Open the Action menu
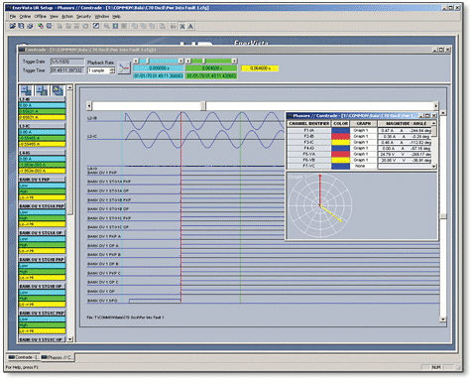This screenshot has height=380, width=472. (x=67, y=16)
